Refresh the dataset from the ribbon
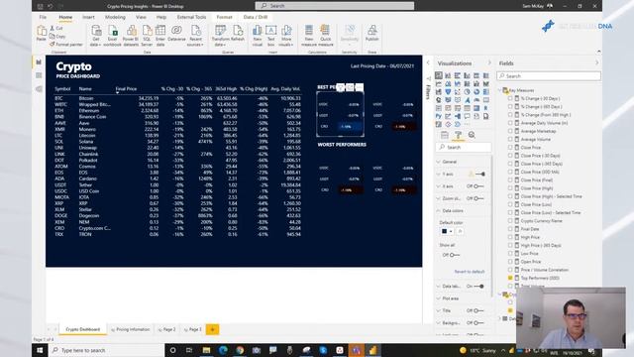Screen dimensions: 634x357 point(238,33)
